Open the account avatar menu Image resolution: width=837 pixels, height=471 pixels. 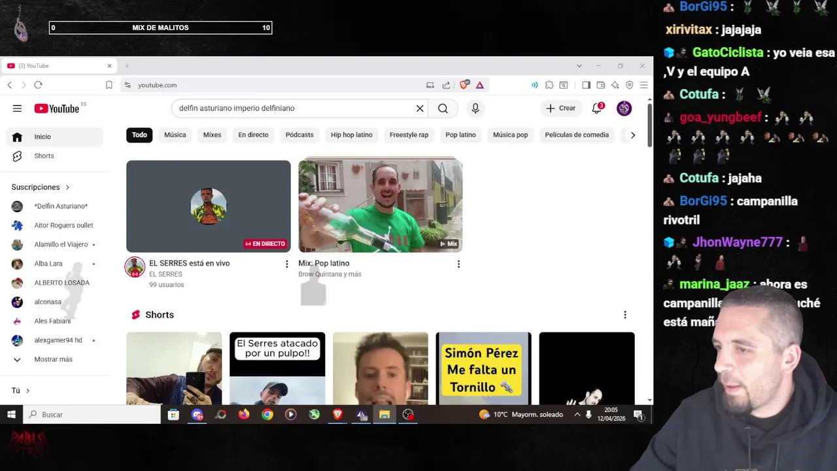(624, 109)
